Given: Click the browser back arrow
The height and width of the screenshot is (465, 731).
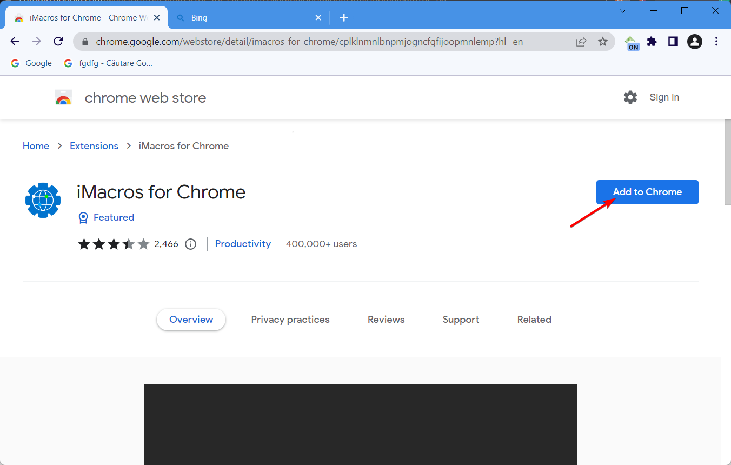Looking at the screenshot, I should click(15, 42).
